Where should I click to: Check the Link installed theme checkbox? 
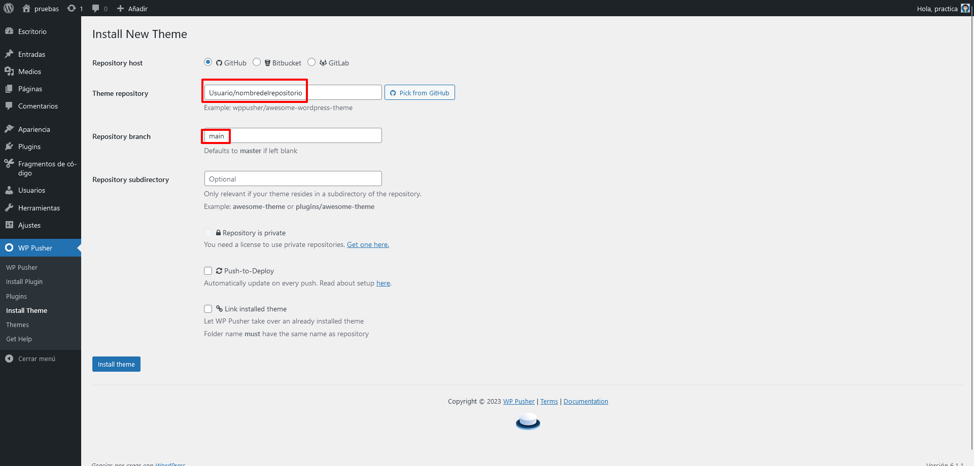(x=208, y=309)
